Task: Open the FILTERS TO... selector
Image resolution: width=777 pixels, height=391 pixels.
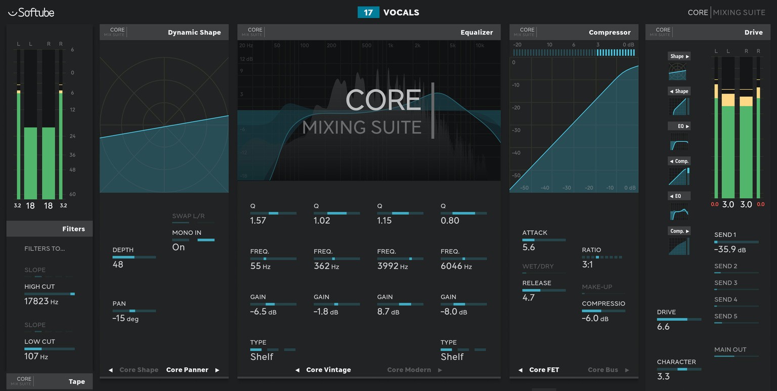Action: point(45,248)
